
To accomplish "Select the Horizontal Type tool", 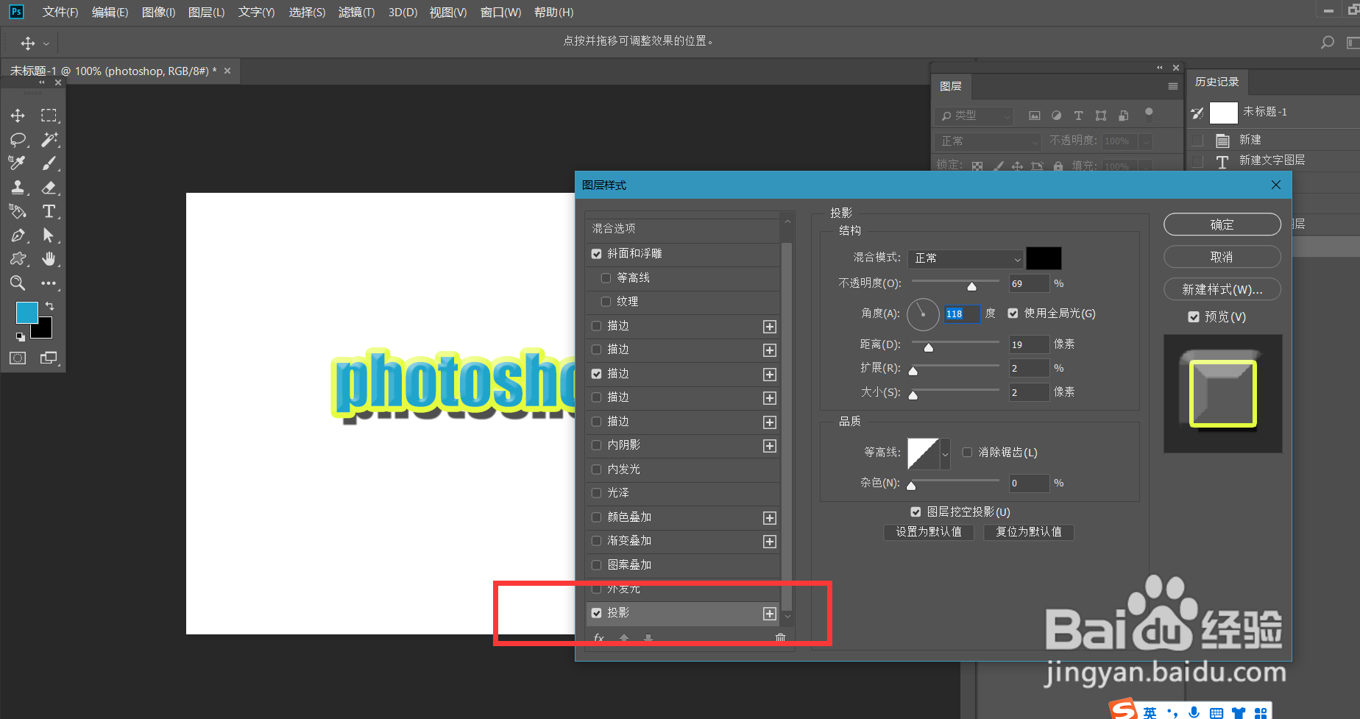I will point(49,211).
